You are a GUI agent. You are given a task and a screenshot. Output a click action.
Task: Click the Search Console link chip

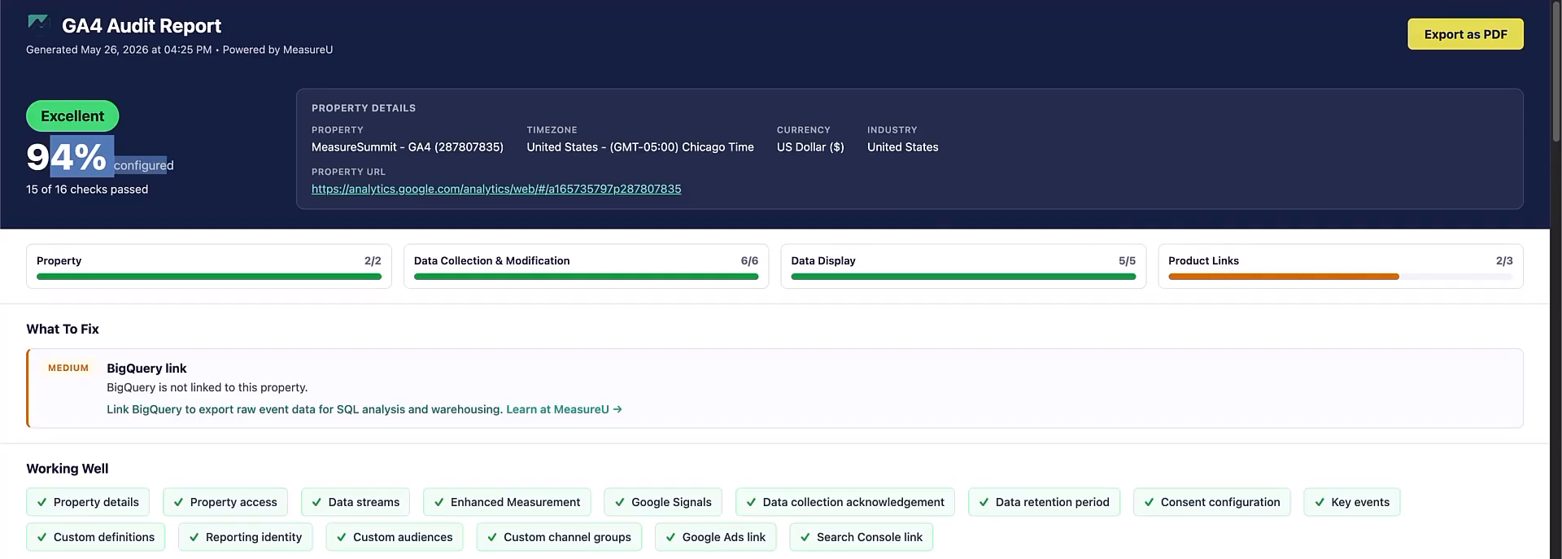click(x=862, y=537)
